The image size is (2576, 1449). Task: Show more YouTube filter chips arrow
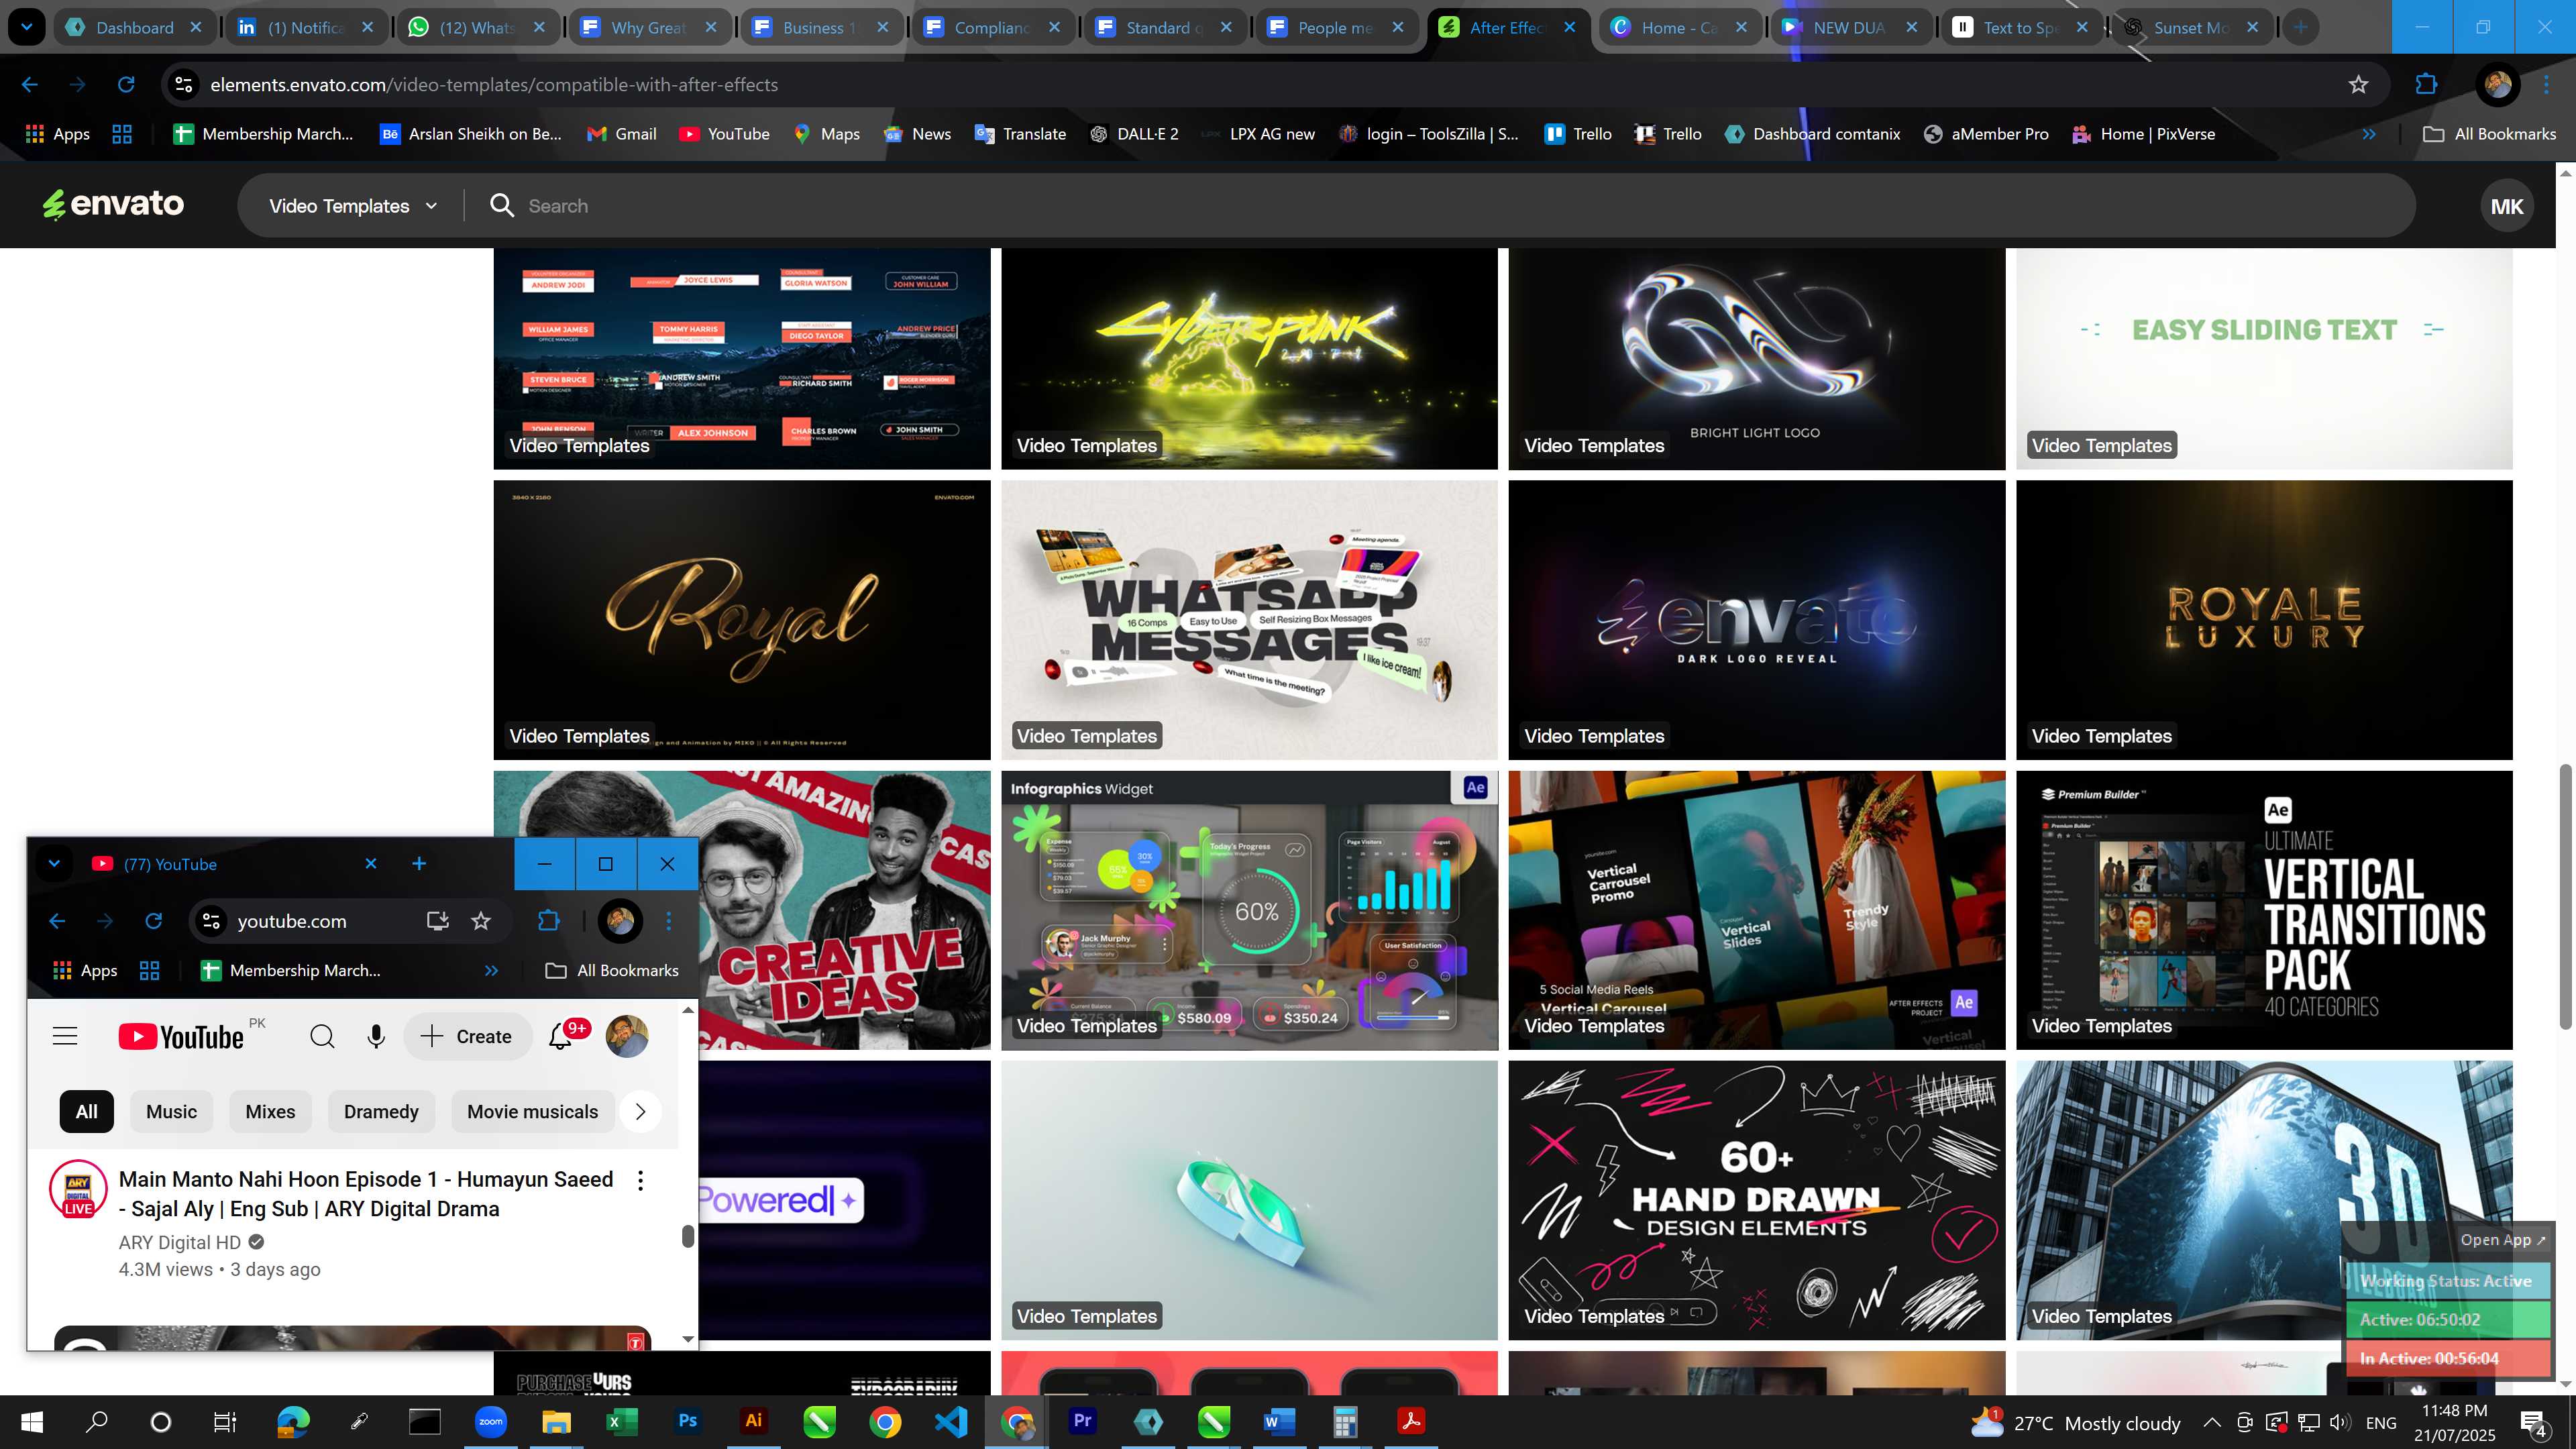click(640, 1111)
